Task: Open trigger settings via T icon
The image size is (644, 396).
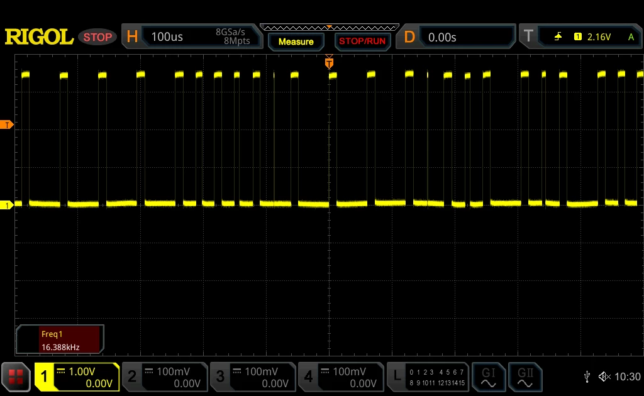Action: point(528,36)
